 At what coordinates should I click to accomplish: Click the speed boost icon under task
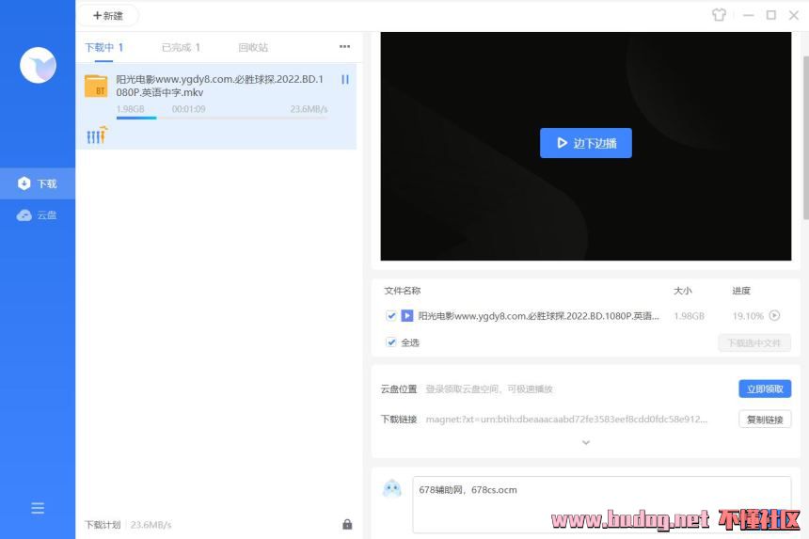tap(97, 135)
